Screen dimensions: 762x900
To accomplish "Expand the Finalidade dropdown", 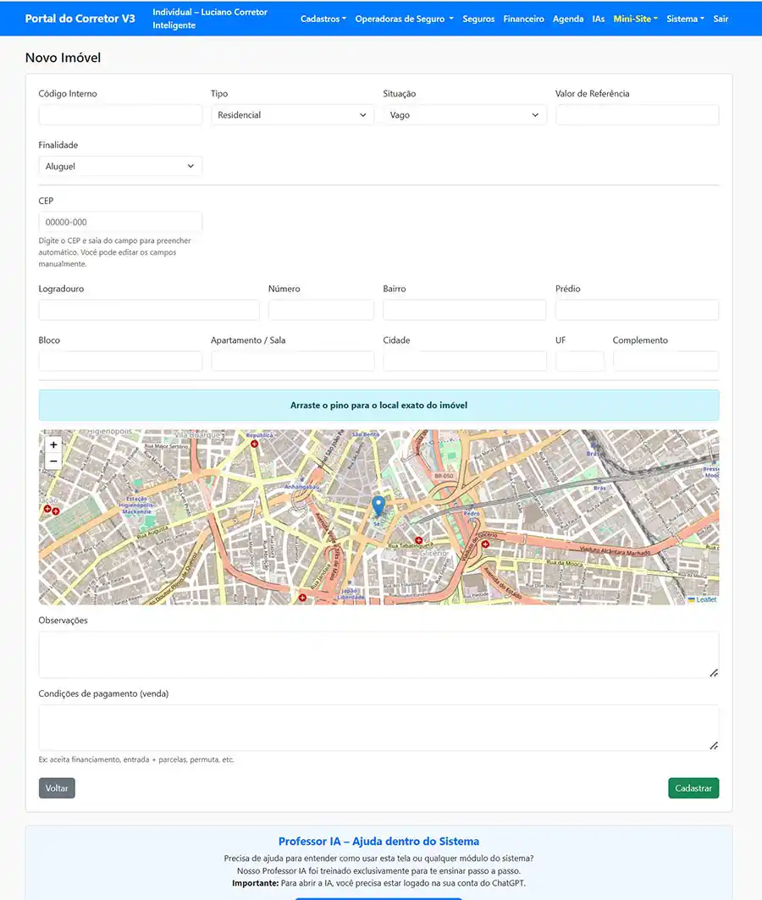I will click(x=120, y=167).
